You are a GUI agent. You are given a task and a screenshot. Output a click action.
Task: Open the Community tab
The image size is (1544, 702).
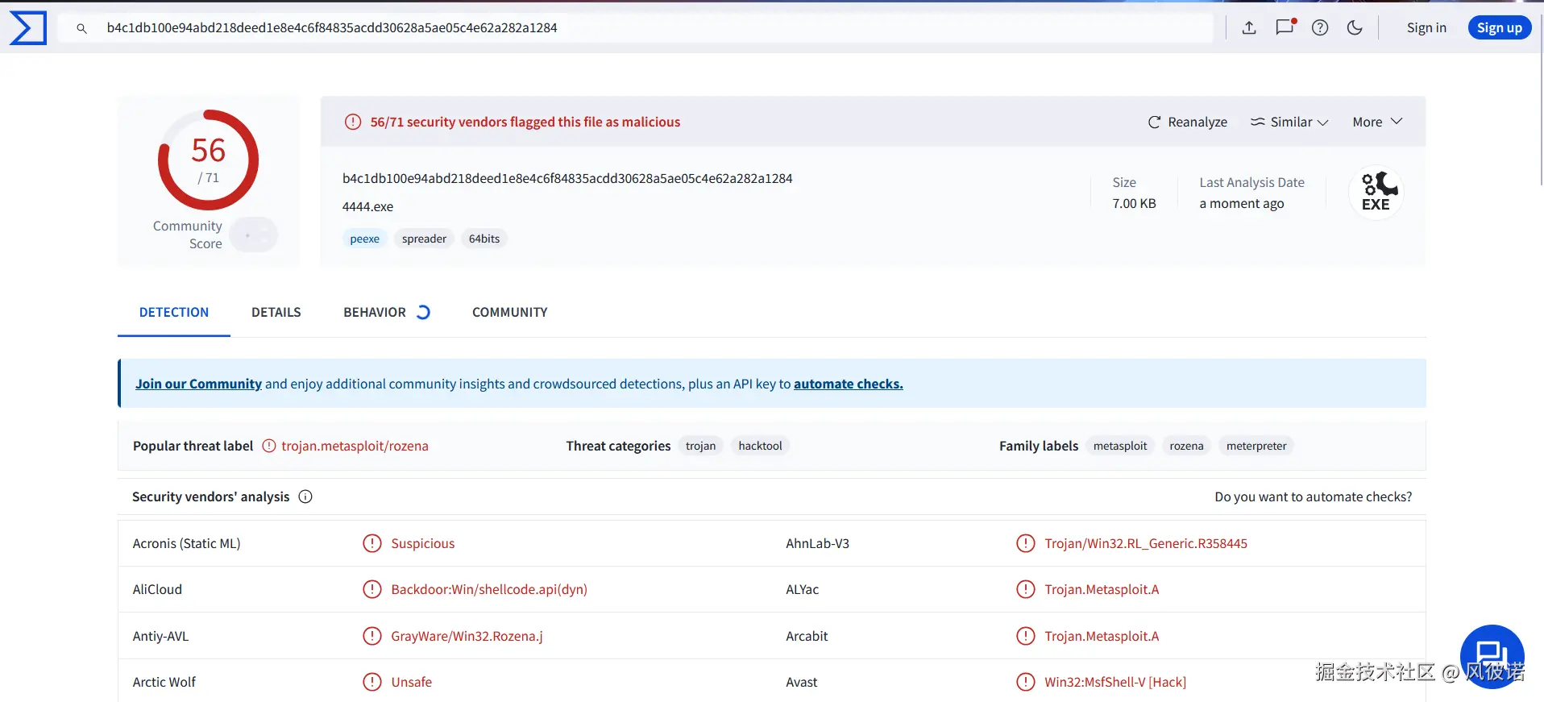click(509, 313)
